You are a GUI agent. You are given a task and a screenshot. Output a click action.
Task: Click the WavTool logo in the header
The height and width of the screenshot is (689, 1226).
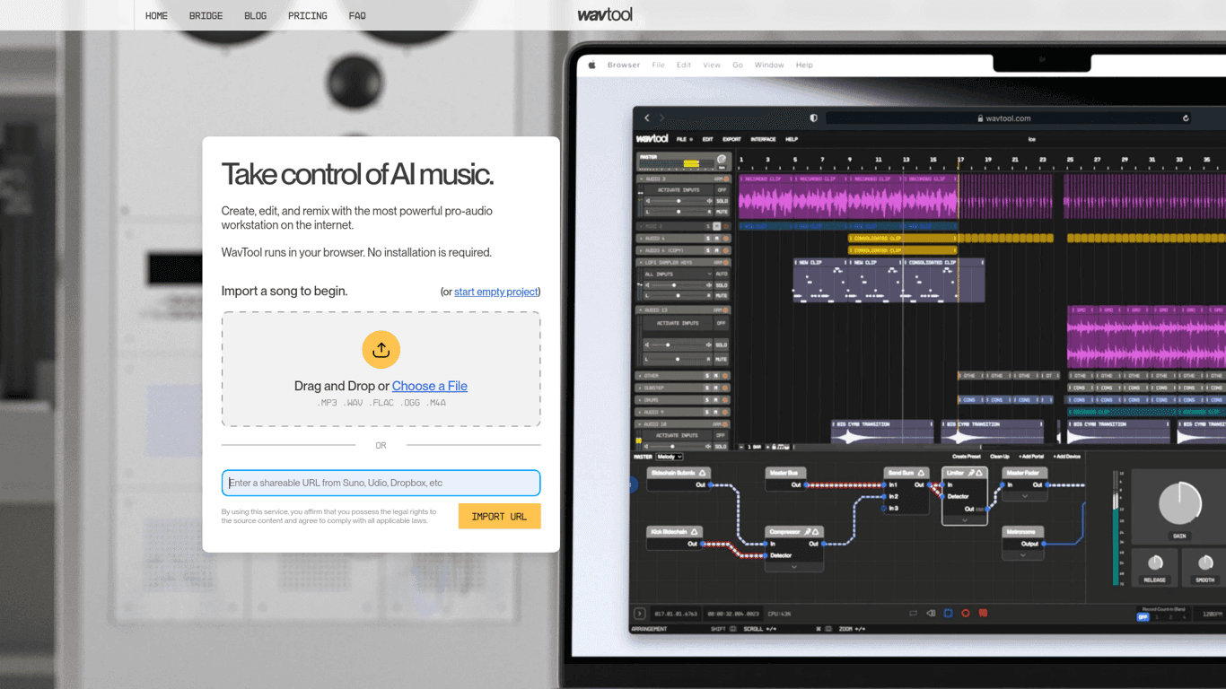tap(605, 14)
